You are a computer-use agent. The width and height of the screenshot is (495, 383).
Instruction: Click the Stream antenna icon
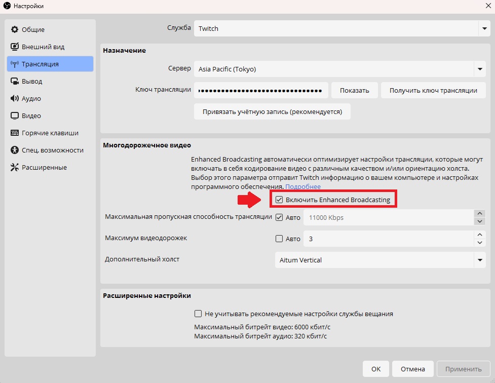coord(15,64)
